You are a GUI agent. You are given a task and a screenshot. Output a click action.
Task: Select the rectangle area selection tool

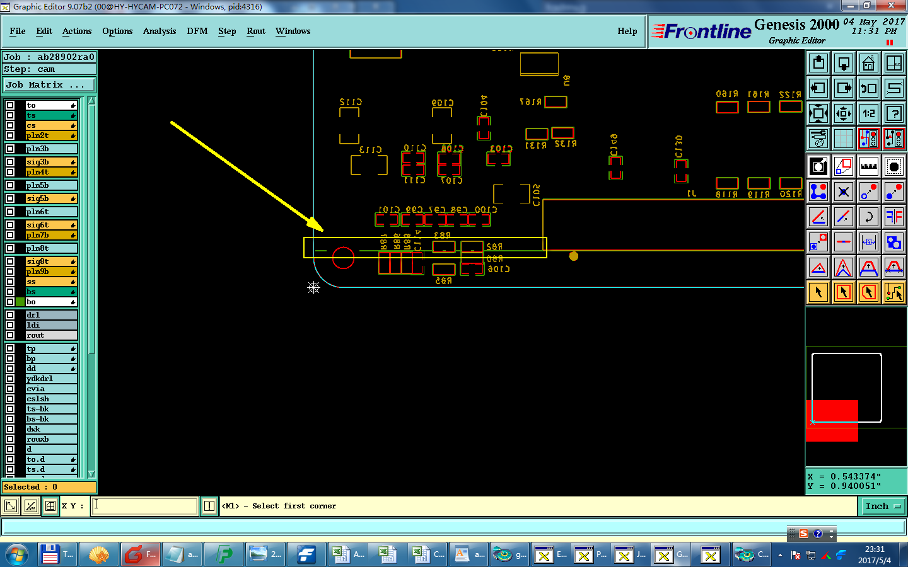844,292
